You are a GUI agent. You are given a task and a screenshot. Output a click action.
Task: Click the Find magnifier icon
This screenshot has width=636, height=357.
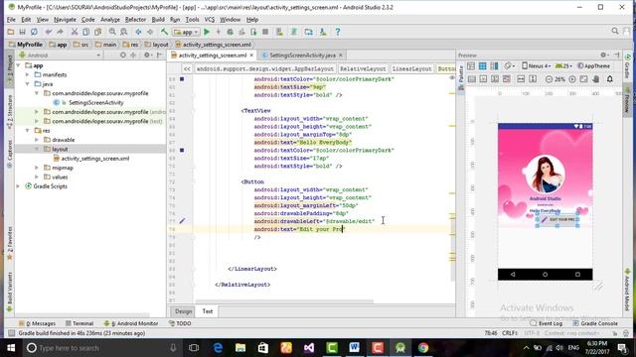(112, 32)
